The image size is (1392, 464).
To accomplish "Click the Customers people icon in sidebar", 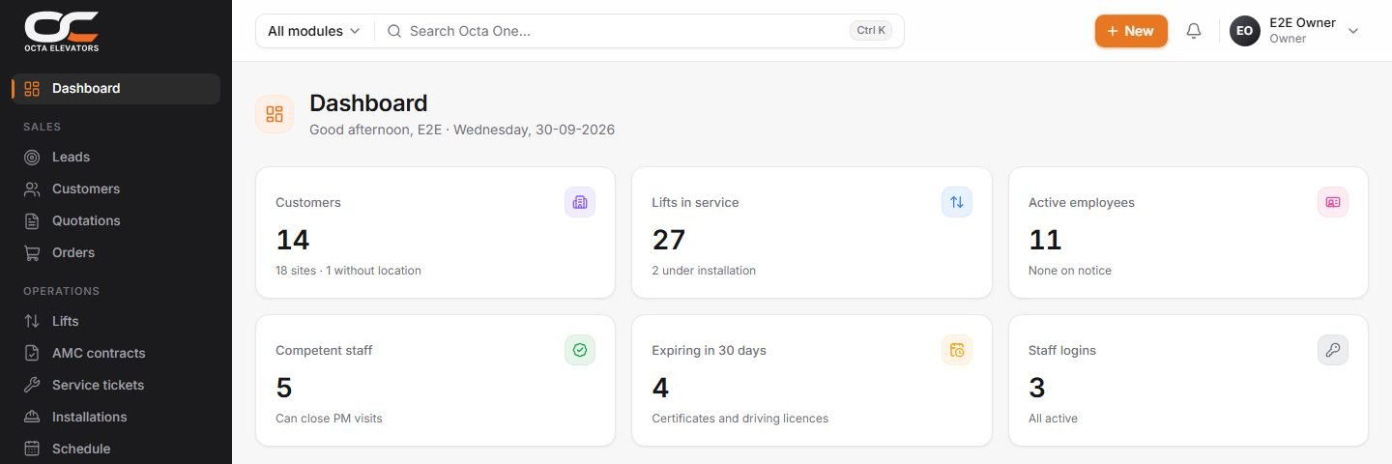I will click(x=32, y=188).
